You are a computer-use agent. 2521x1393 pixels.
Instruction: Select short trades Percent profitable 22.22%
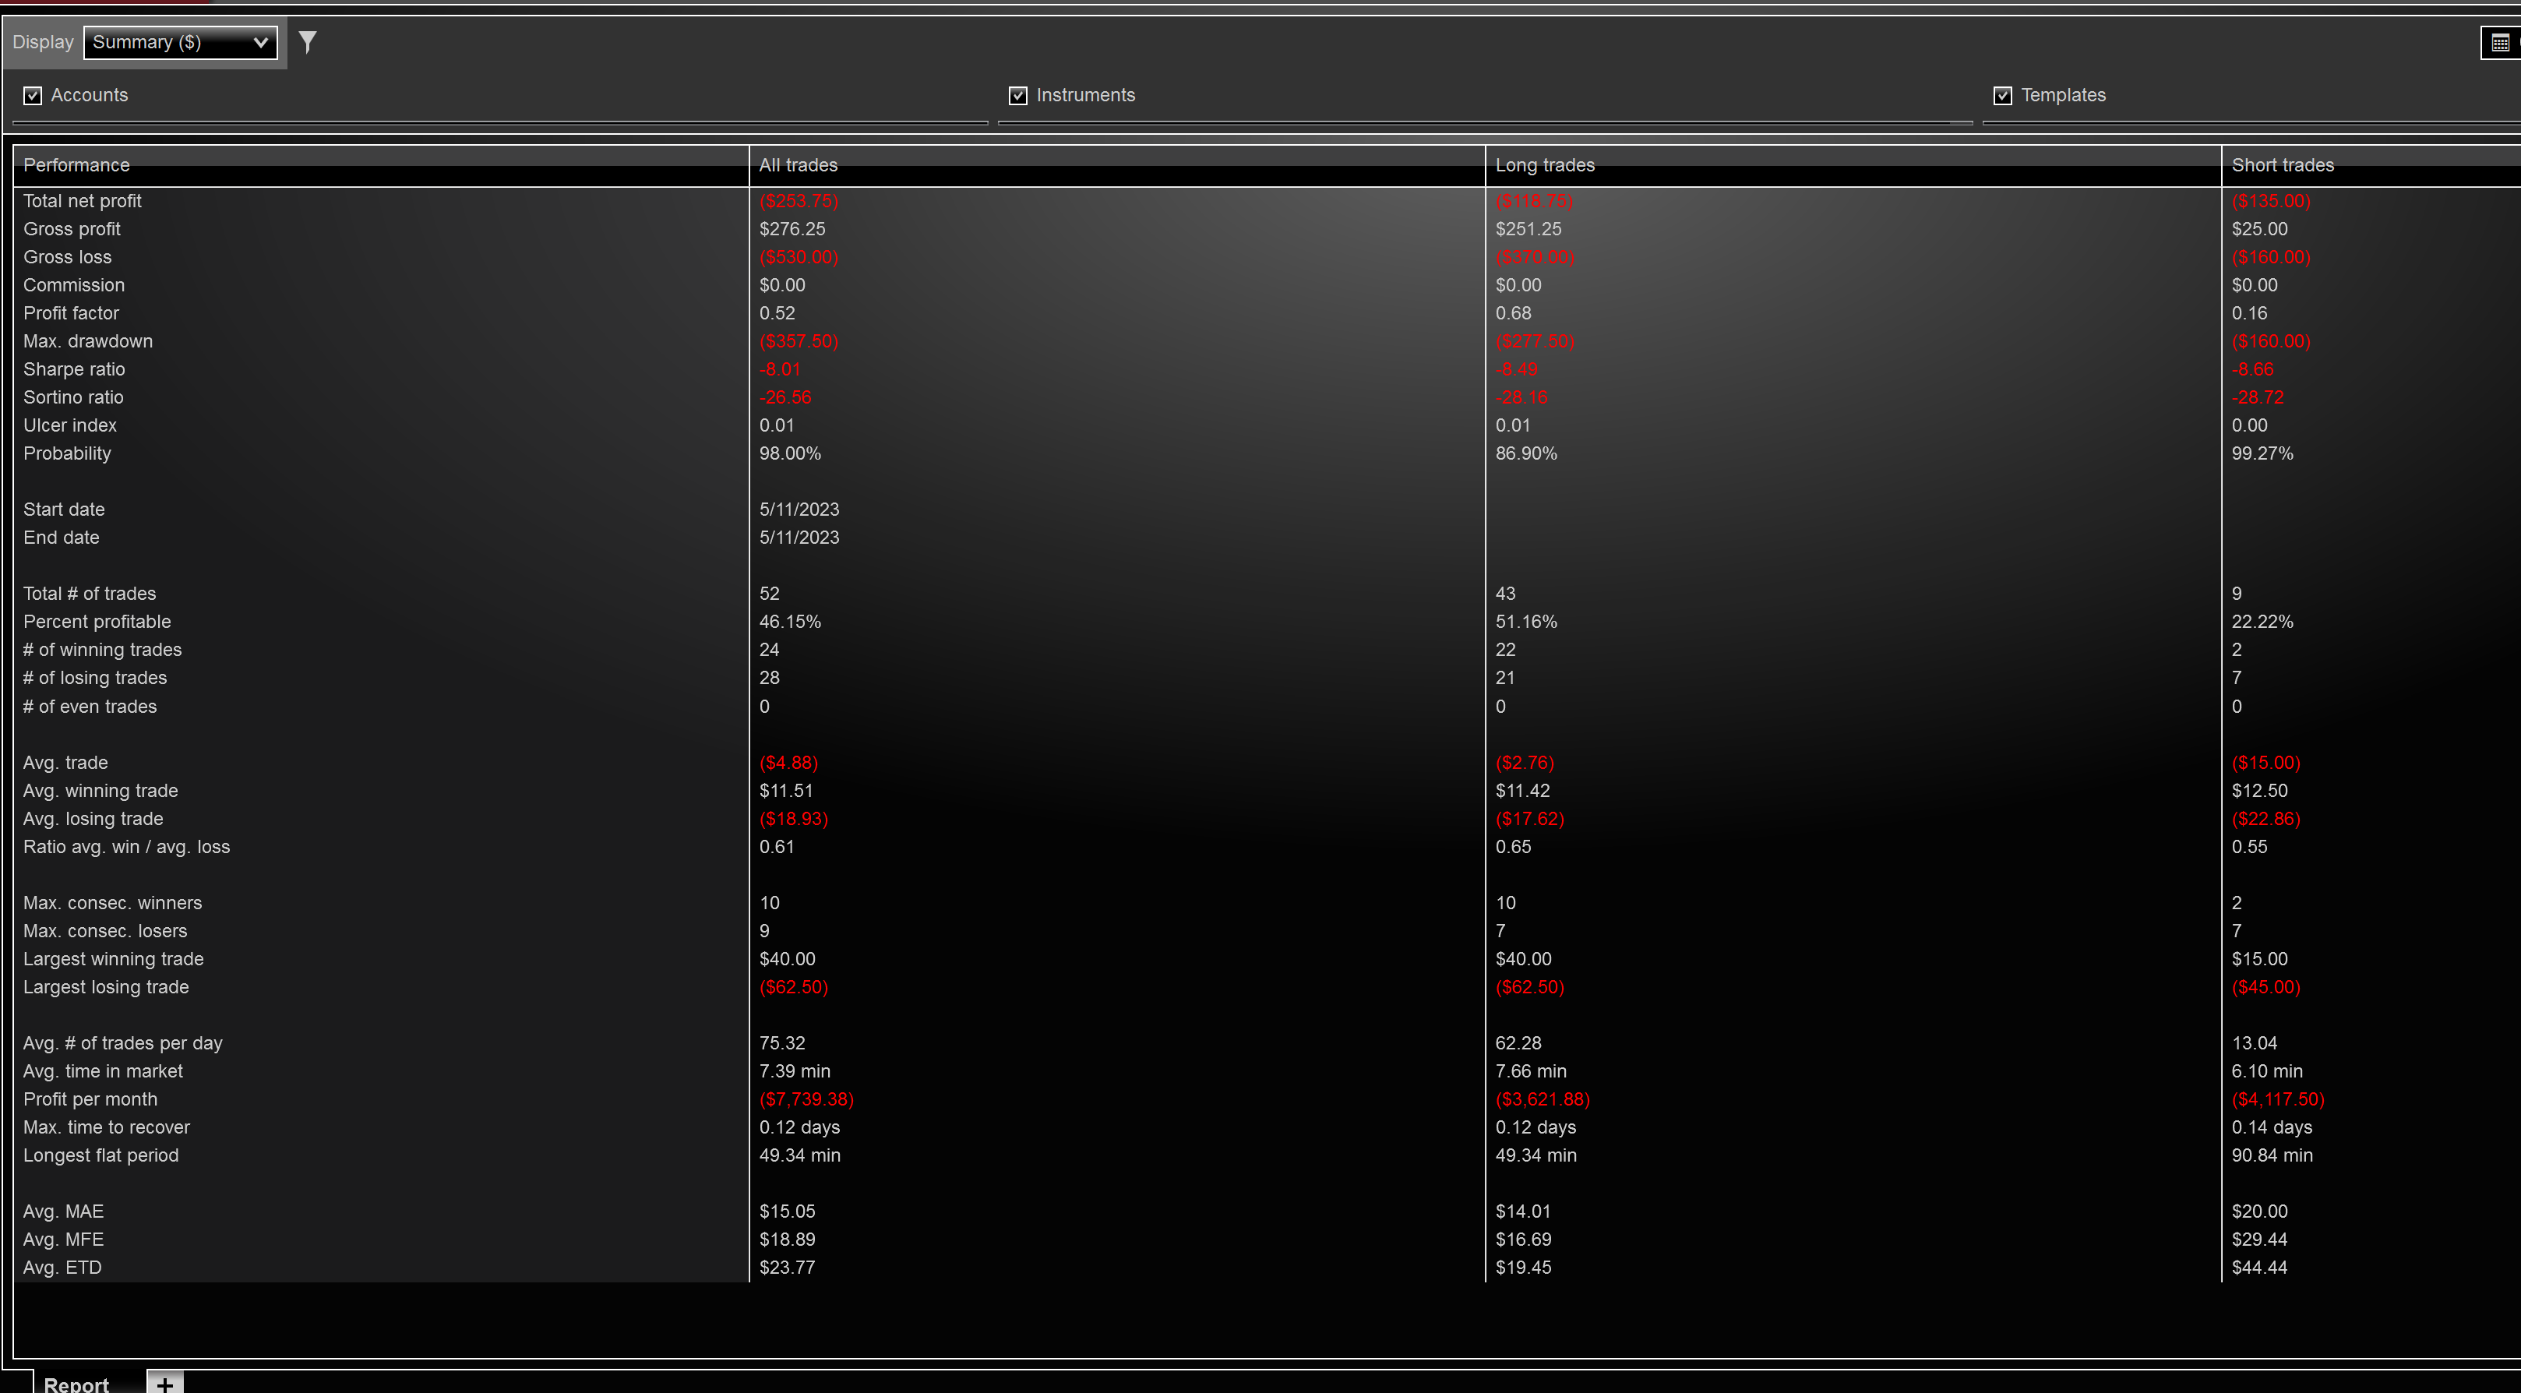coord(2262,622)
